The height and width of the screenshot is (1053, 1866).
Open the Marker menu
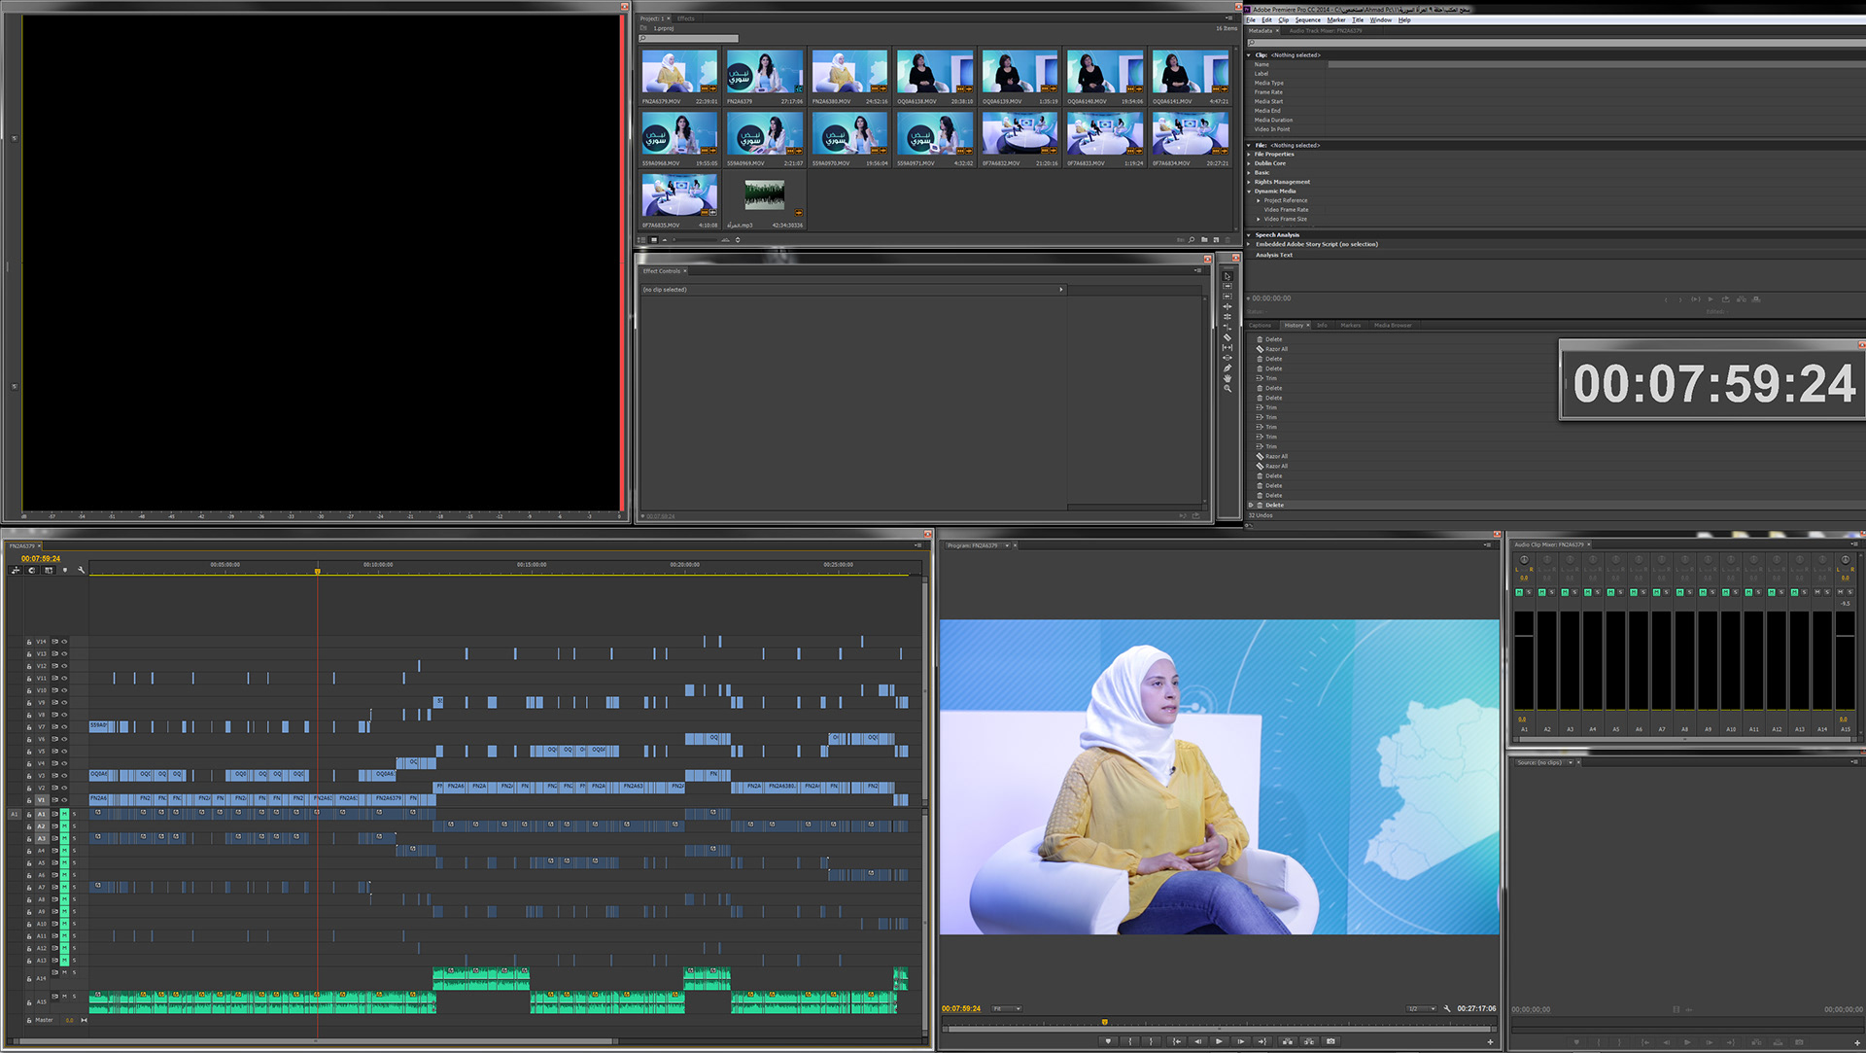point(1336,19)
